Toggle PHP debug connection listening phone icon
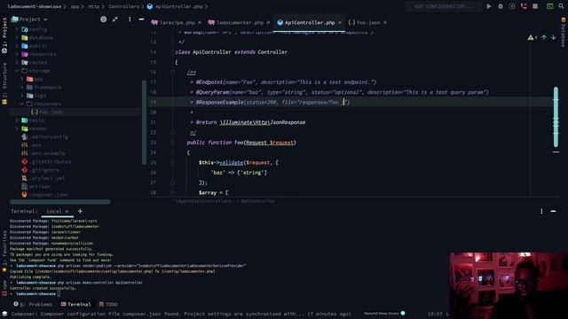 pos(524,6)
